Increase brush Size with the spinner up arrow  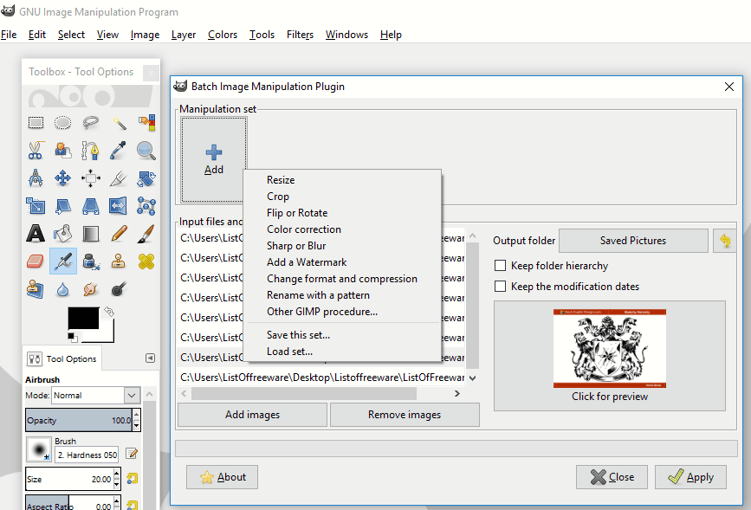pos(116,474)
